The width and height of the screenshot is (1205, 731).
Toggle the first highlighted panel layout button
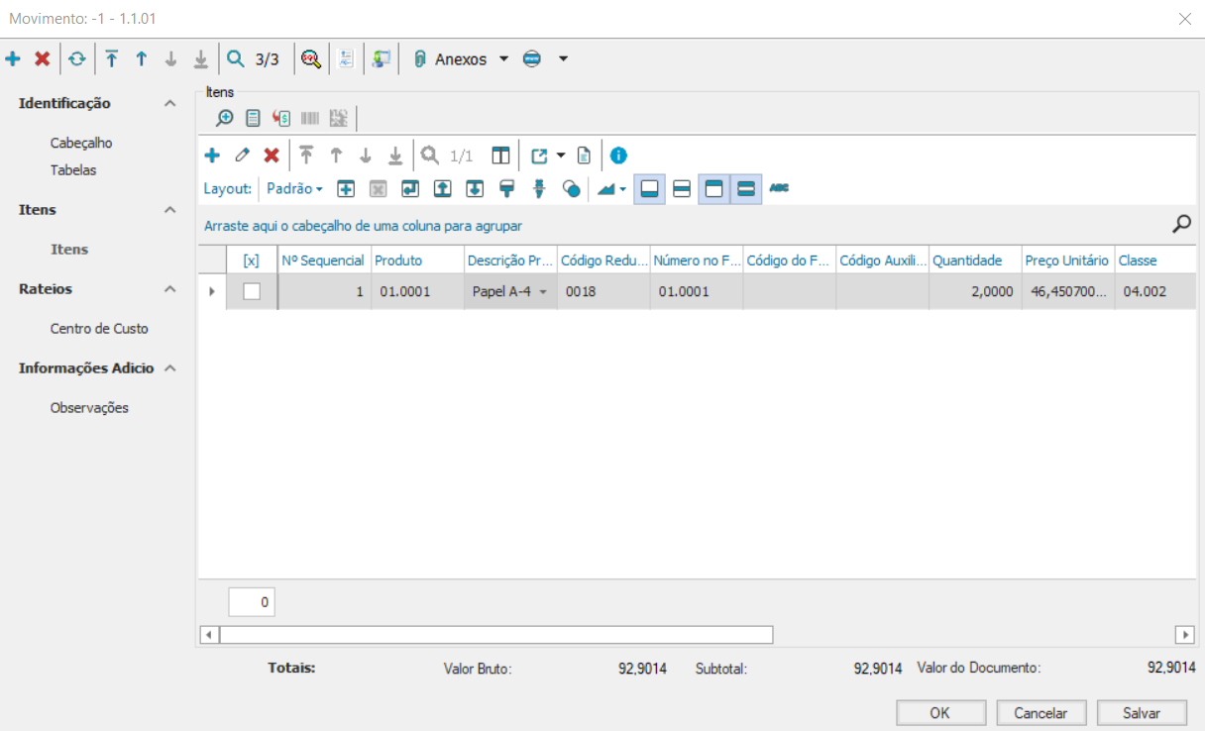point(649,188)
